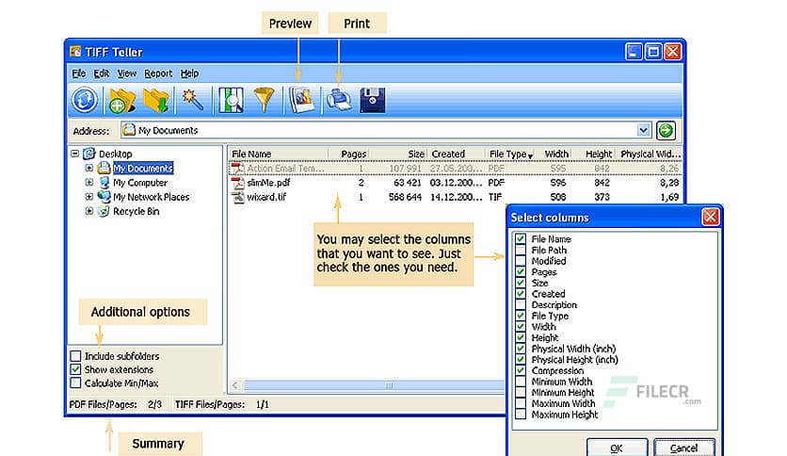Check Description column checkbox

[x=521, y=305]
